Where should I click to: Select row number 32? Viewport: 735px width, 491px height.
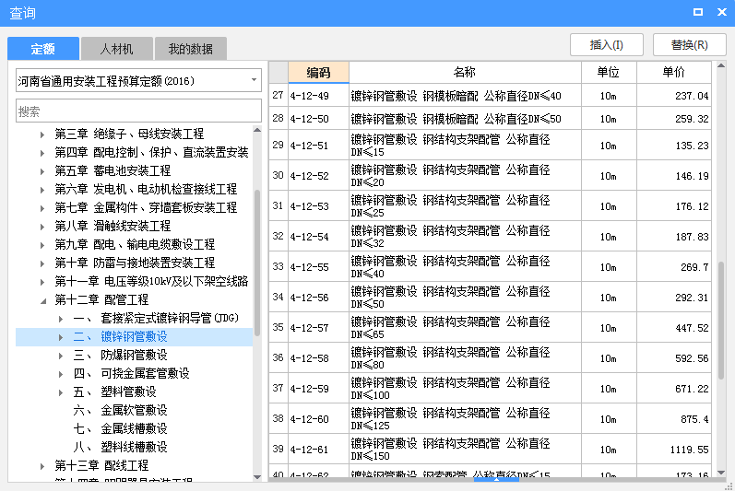click(278, 237)
